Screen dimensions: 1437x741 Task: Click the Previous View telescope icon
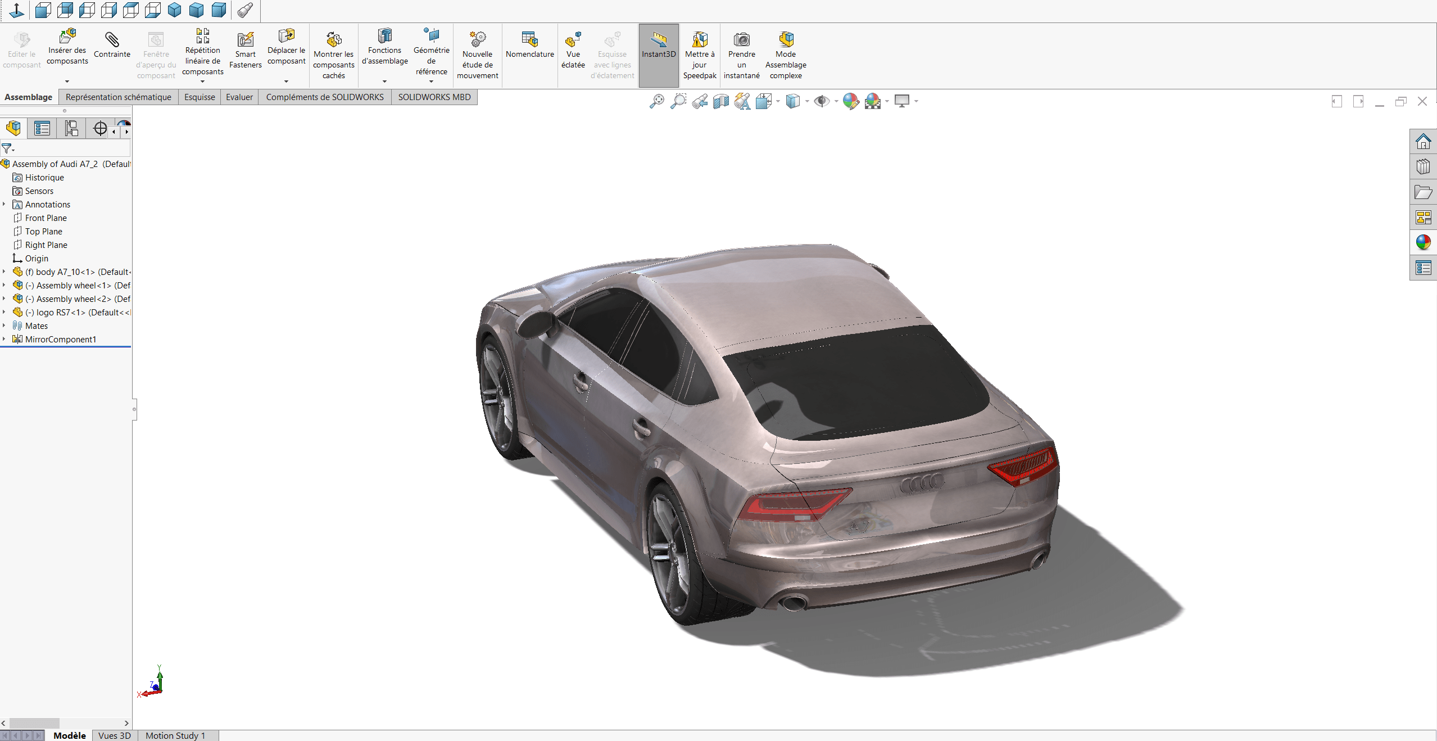pyautogui.click(x=700, y=101)
